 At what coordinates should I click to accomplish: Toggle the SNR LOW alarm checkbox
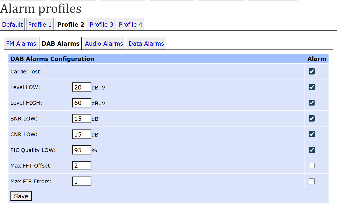312,119
